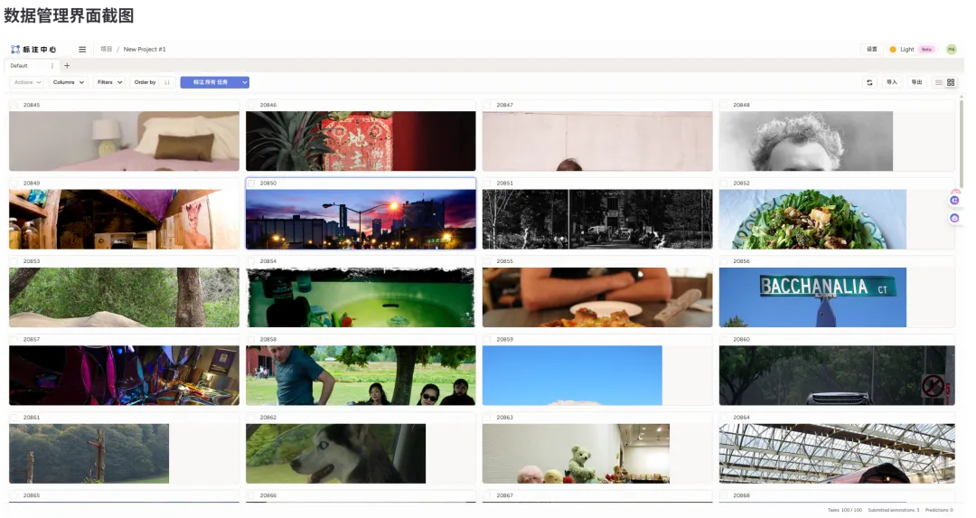The width and height of the screenshot is (976, 518).
Task: Click the 标注中心 logo
Action: pos(33,49)
